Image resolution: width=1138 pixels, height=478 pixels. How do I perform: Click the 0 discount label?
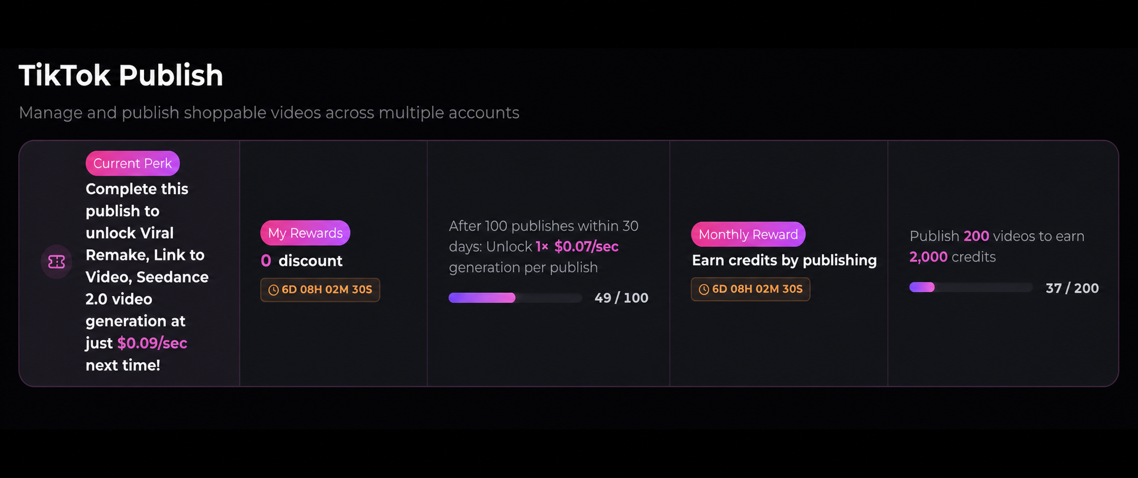(x=302, y=260)
